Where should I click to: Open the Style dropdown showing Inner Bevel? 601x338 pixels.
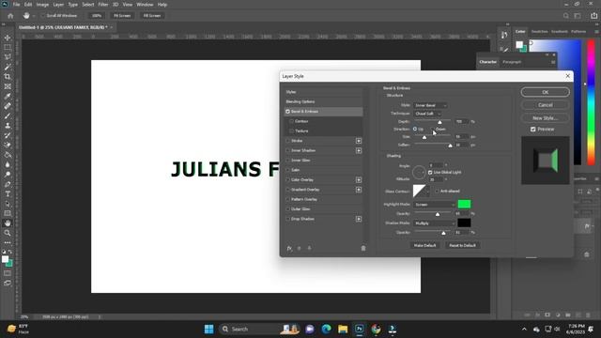pyautogui.click(x=430, y=105)
